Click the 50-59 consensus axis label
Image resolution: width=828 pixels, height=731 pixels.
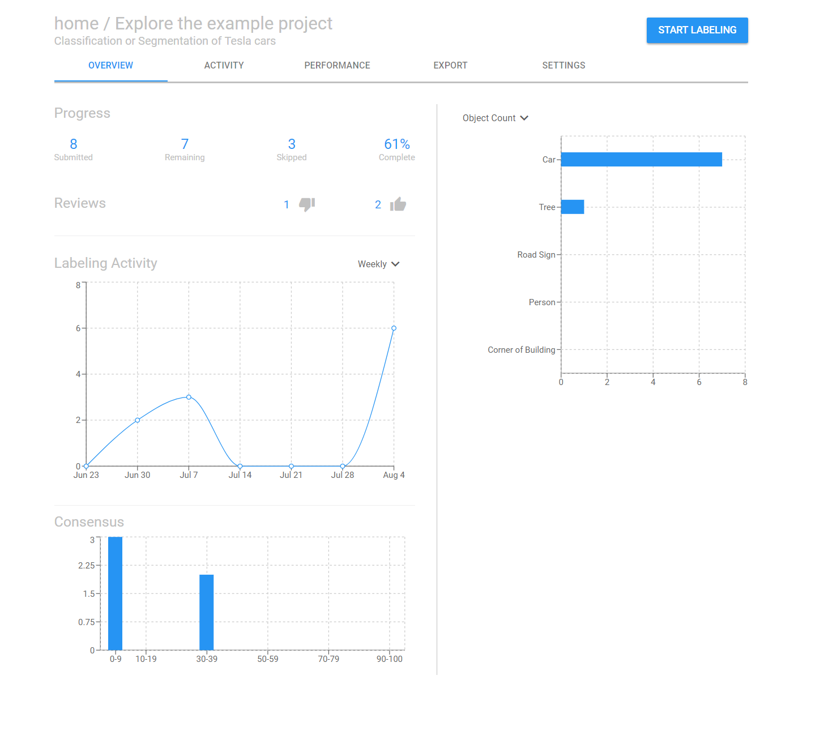click(x=268, y=659)
